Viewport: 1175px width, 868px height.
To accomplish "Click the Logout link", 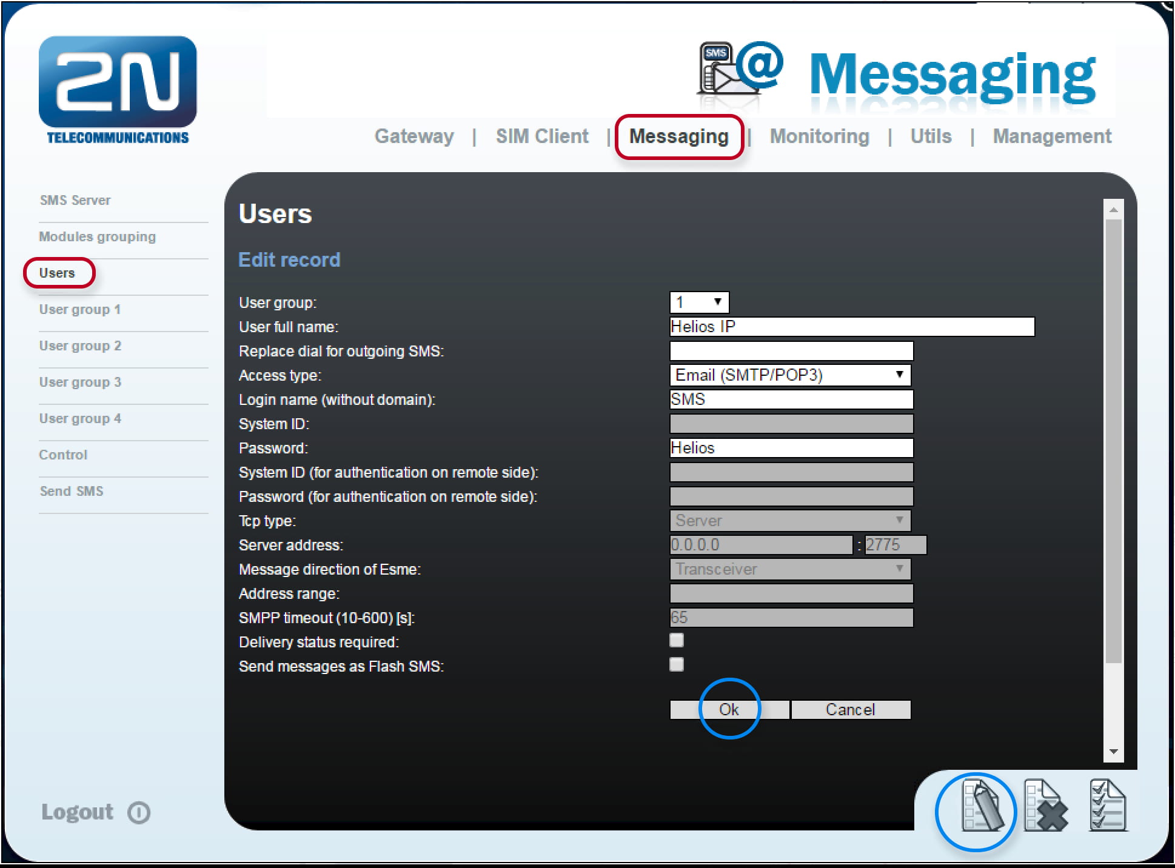I will (x=77, y=812).
